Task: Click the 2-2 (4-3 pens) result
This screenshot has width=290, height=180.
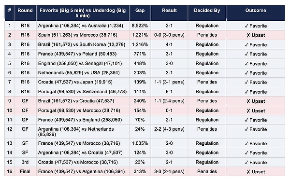Action: click(x=169, y=129)
